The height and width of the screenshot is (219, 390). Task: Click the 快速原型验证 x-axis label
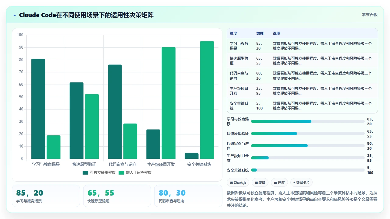(x=84, y=164)
